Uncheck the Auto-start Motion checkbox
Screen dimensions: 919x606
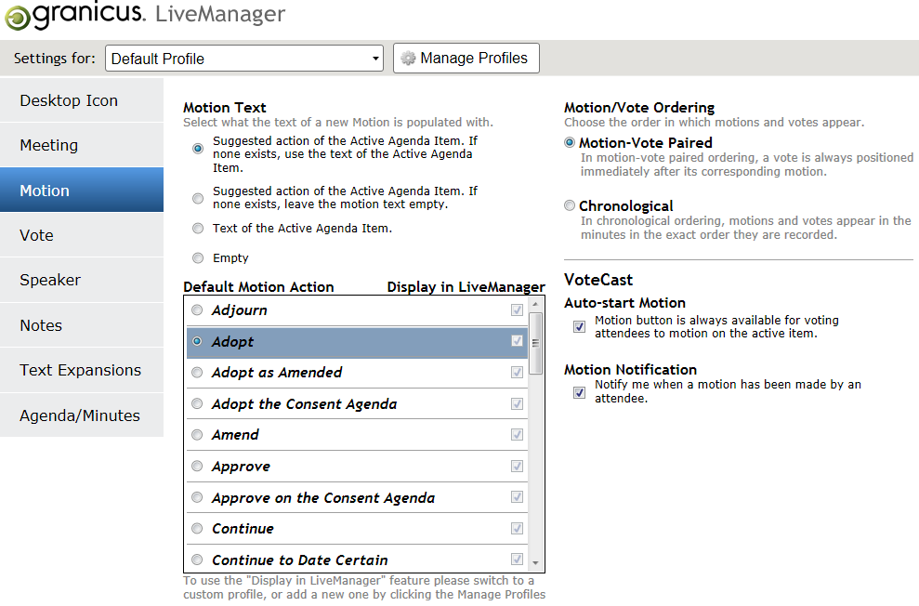tap(579, 326)
